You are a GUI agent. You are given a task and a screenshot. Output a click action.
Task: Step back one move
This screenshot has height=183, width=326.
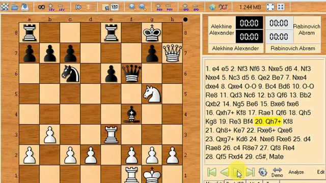(x=225, y=172)
